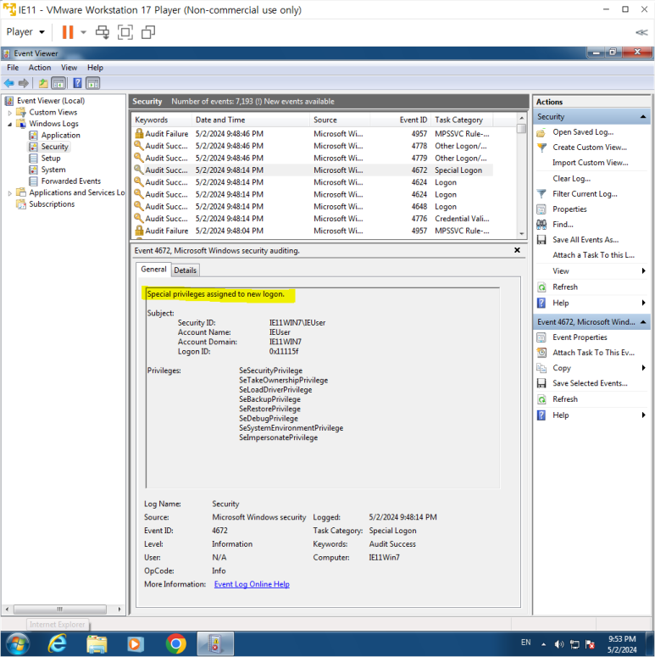Click Show/Hide Action Pane toolbar icon
The image size is (655, 657).
[92, 83]
